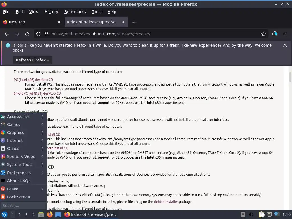292x219 pixels.
Task: Open the History menu
Action: pos(51,12)
